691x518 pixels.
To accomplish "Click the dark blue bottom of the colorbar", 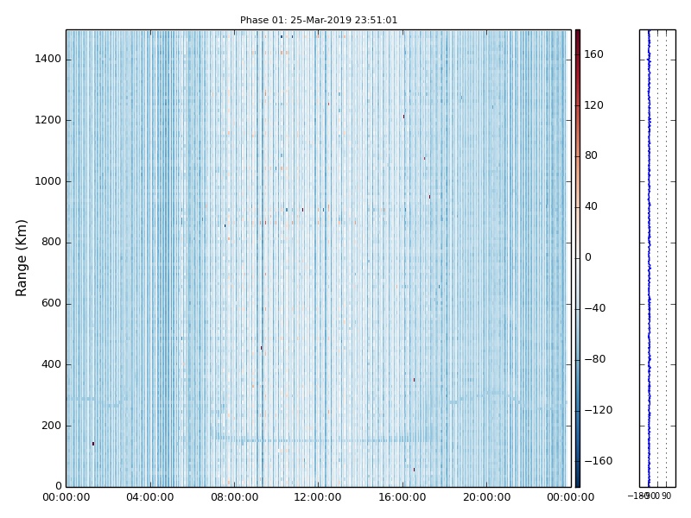I will point(578,482).
